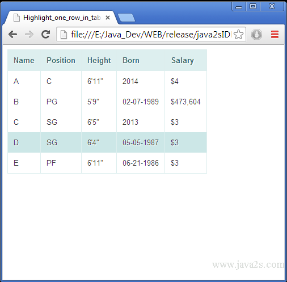Screen dimensions: 287x282
Task: Bookmark this page with the star icon
Action: (x=238, y=35)
